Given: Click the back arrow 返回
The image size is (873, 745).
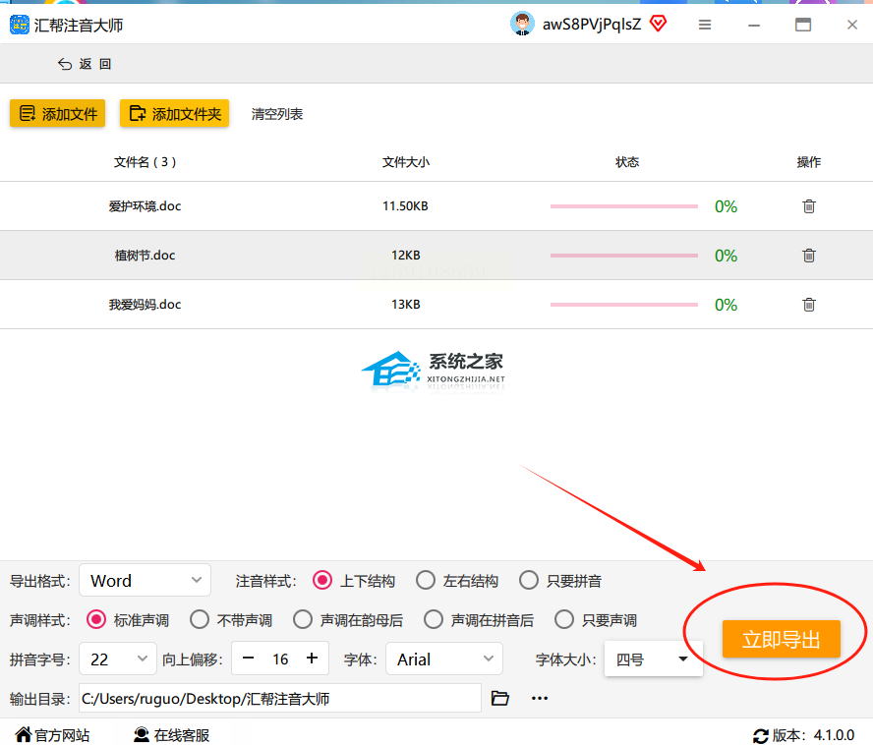Looking at the screenshot, I should [x=85, y=64].
